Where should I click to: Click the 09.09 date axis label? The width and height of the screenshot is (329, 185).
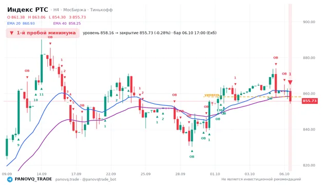[7, 174]
